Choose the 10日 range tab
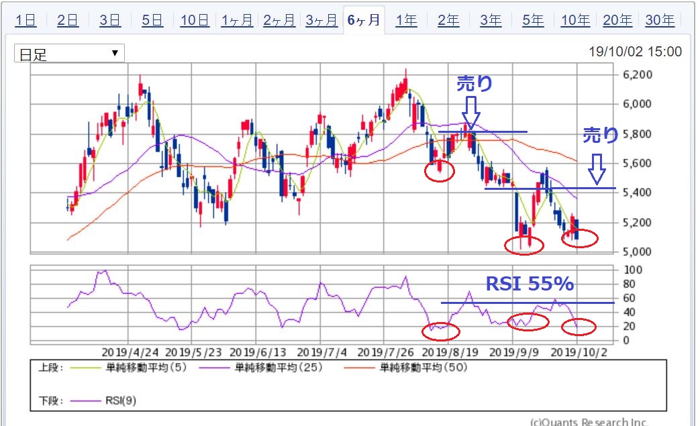 [x=195, y=20]
